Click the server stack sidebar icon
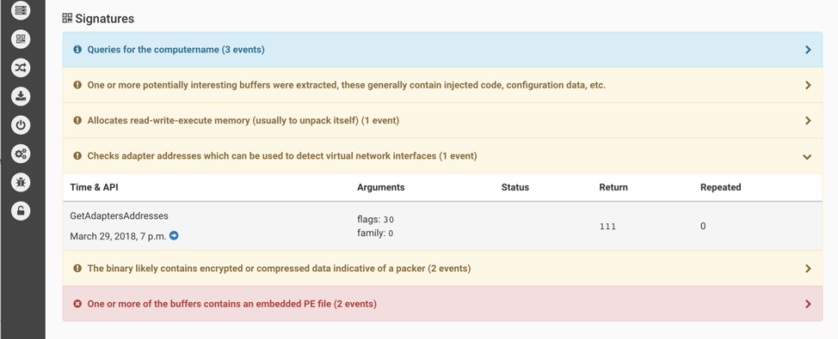838x339 pixels. tap(21, 10)
